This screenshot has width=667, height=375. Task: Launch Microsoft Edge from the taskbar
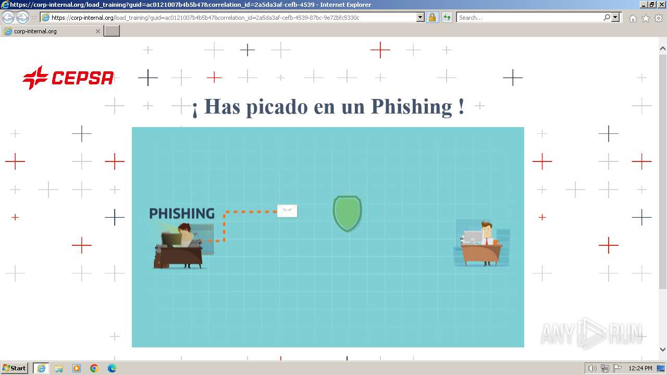tap(112, 368)
